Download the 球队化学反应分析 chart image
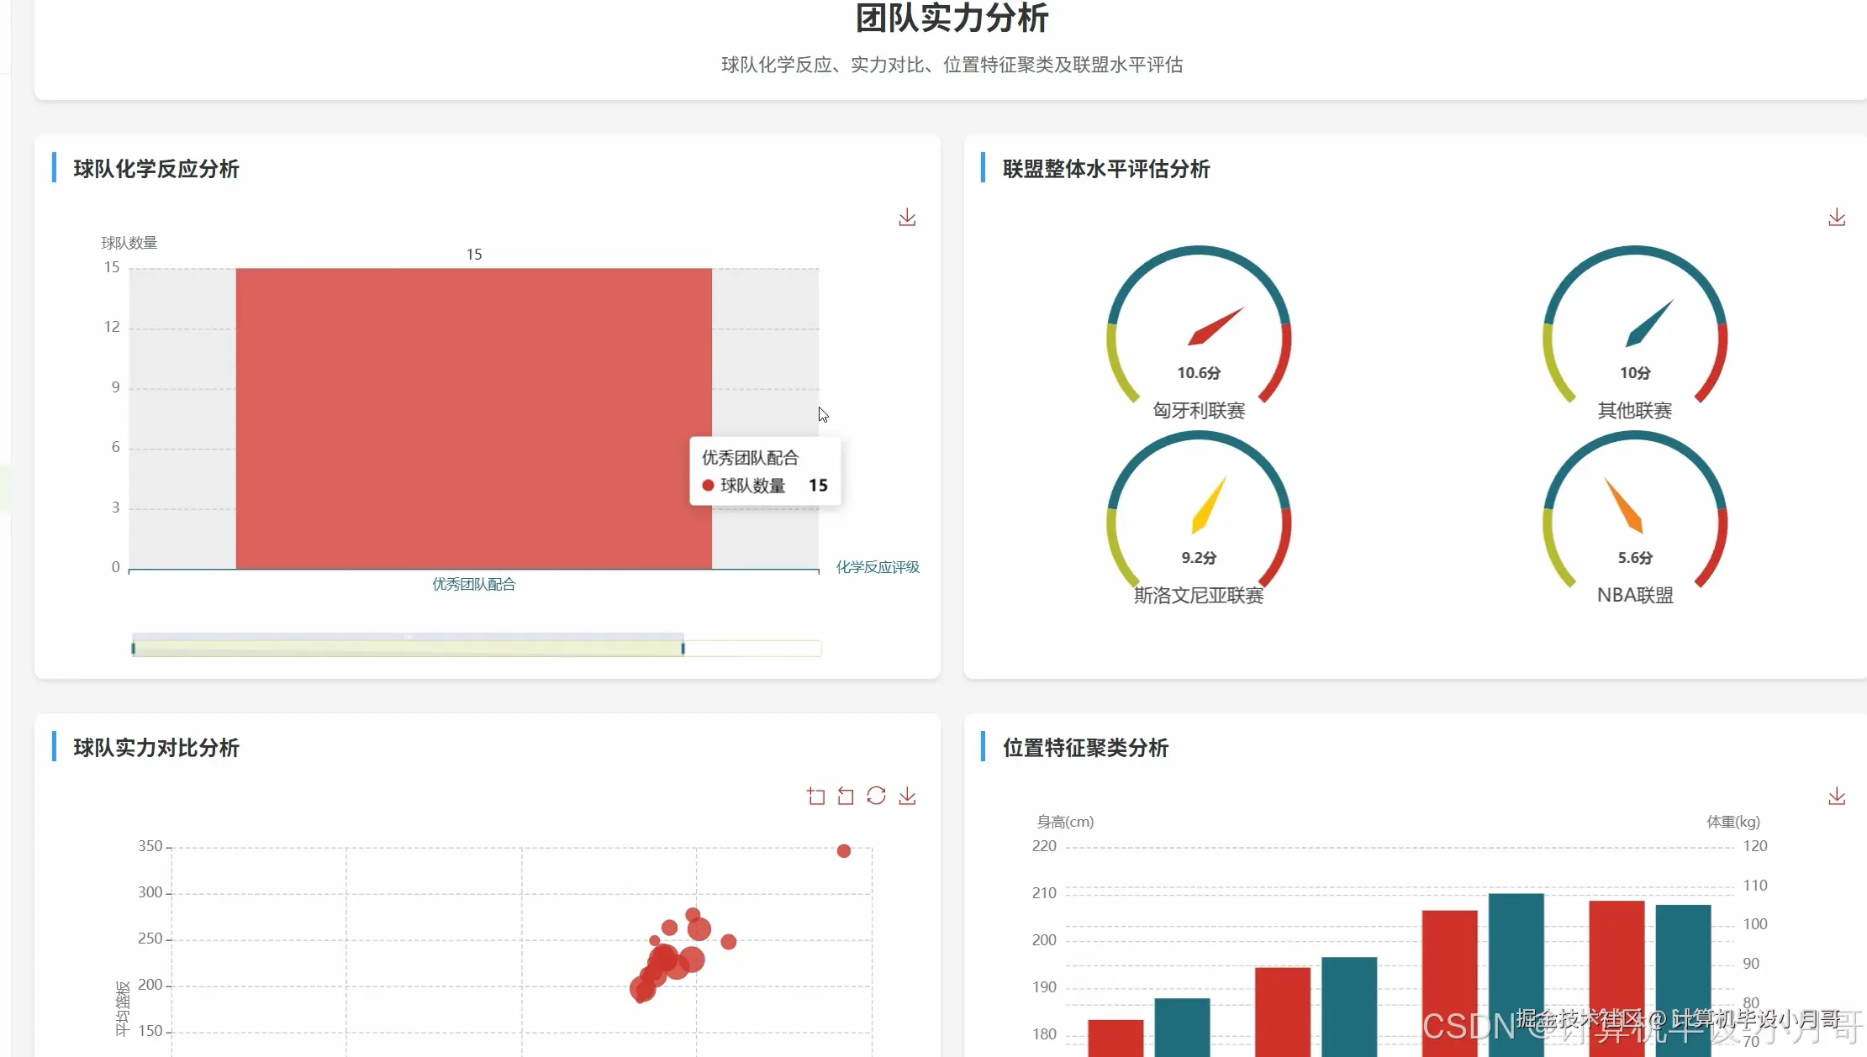The width and height of the screenshot is (1867, 1057). point(907,218)
